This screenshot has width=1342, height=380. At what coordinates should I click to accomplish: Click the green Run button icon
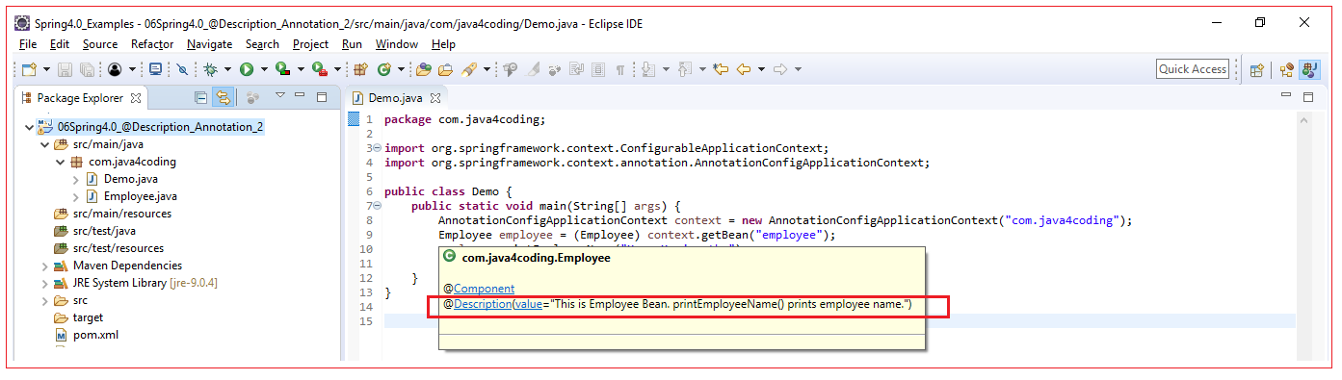pos(247,69)
